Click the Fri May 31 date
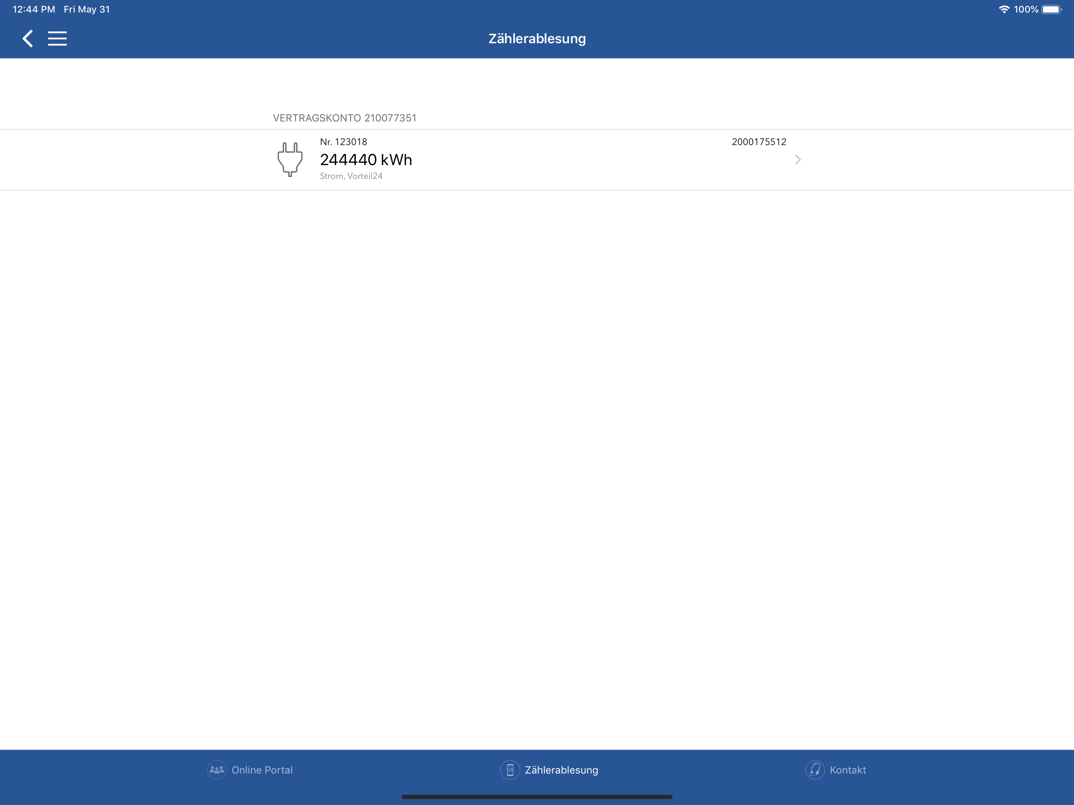The height and width of the screenshot is (805, 1074). tap(87, 9)
